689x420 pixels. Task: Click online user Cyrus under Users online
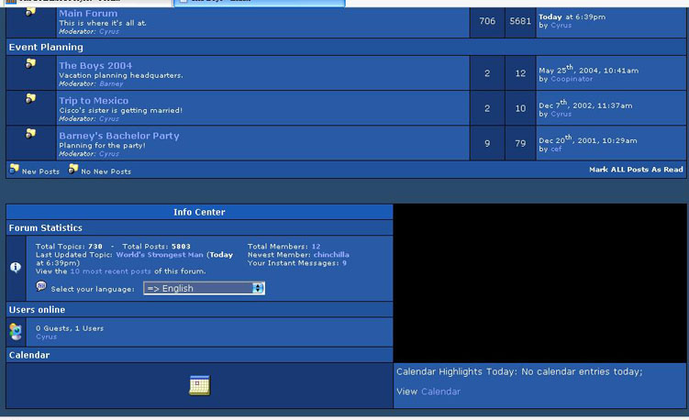pyautogui.click(x=46, y=337)
